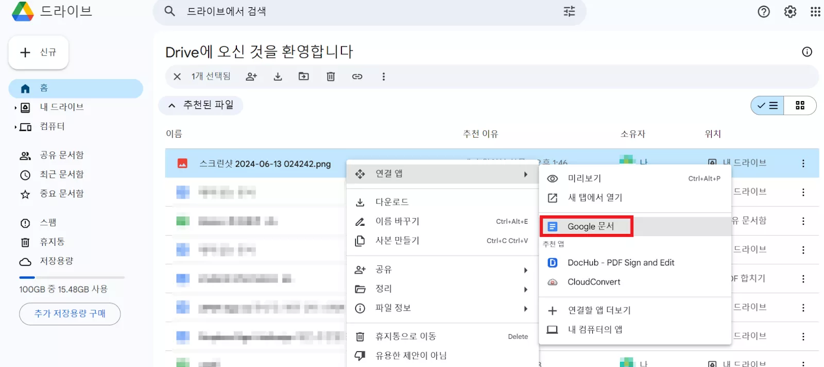The image size is (824, 367).
Task: Click the share person-add toolbar icon
Action: [x=251, y=76]
